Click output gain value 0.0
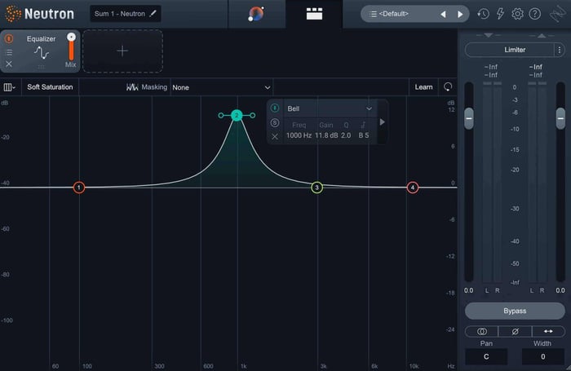Viewport: 571px width, 371px height. (560, 290)
